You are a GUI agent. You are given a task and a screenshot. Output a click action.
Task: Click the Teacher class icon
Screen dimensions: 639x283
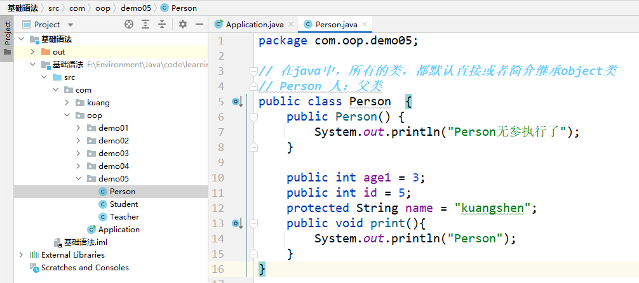tap(103, 216)
